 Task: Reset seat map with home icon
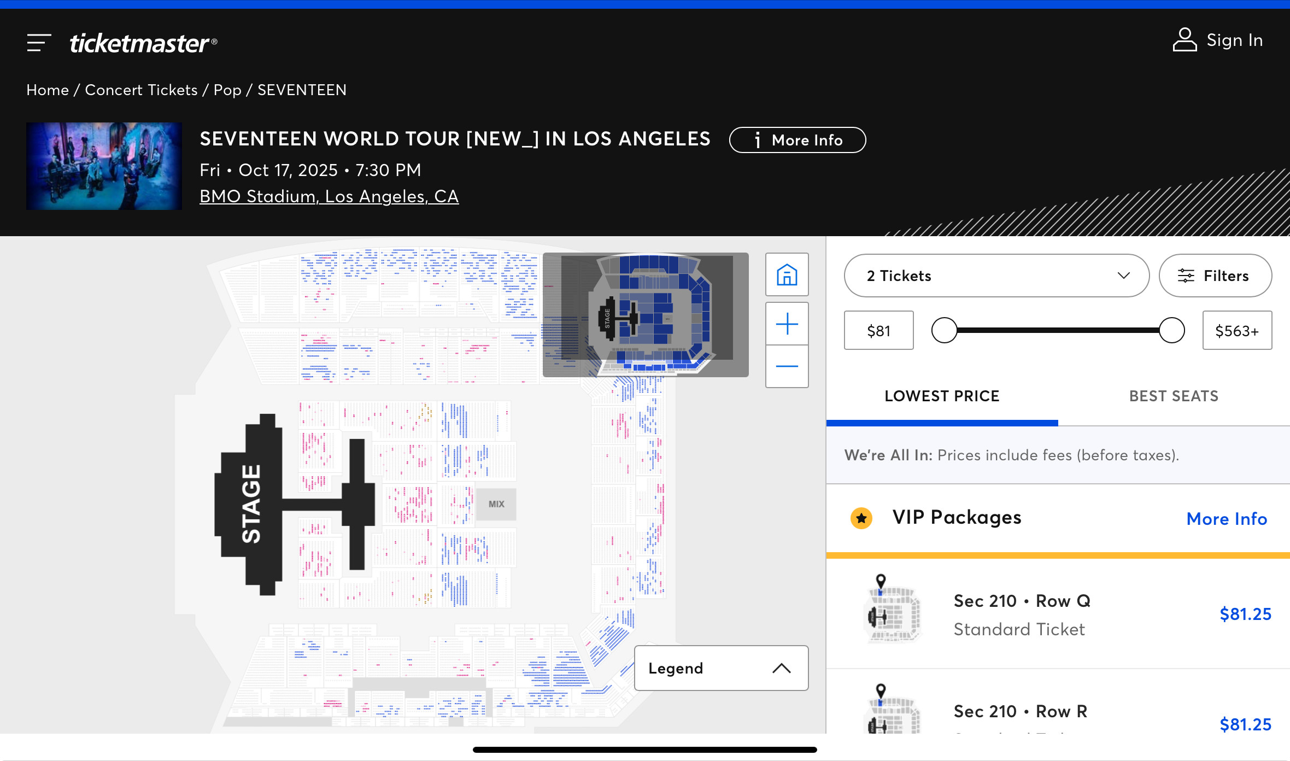click(787, 274)
